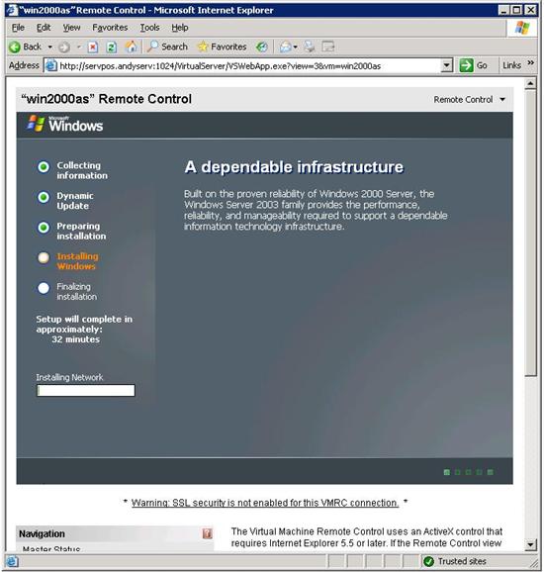The height and width of the screenshot is (572, 544).
Task: Open the Edit menu
Action: tap(44, 28)
